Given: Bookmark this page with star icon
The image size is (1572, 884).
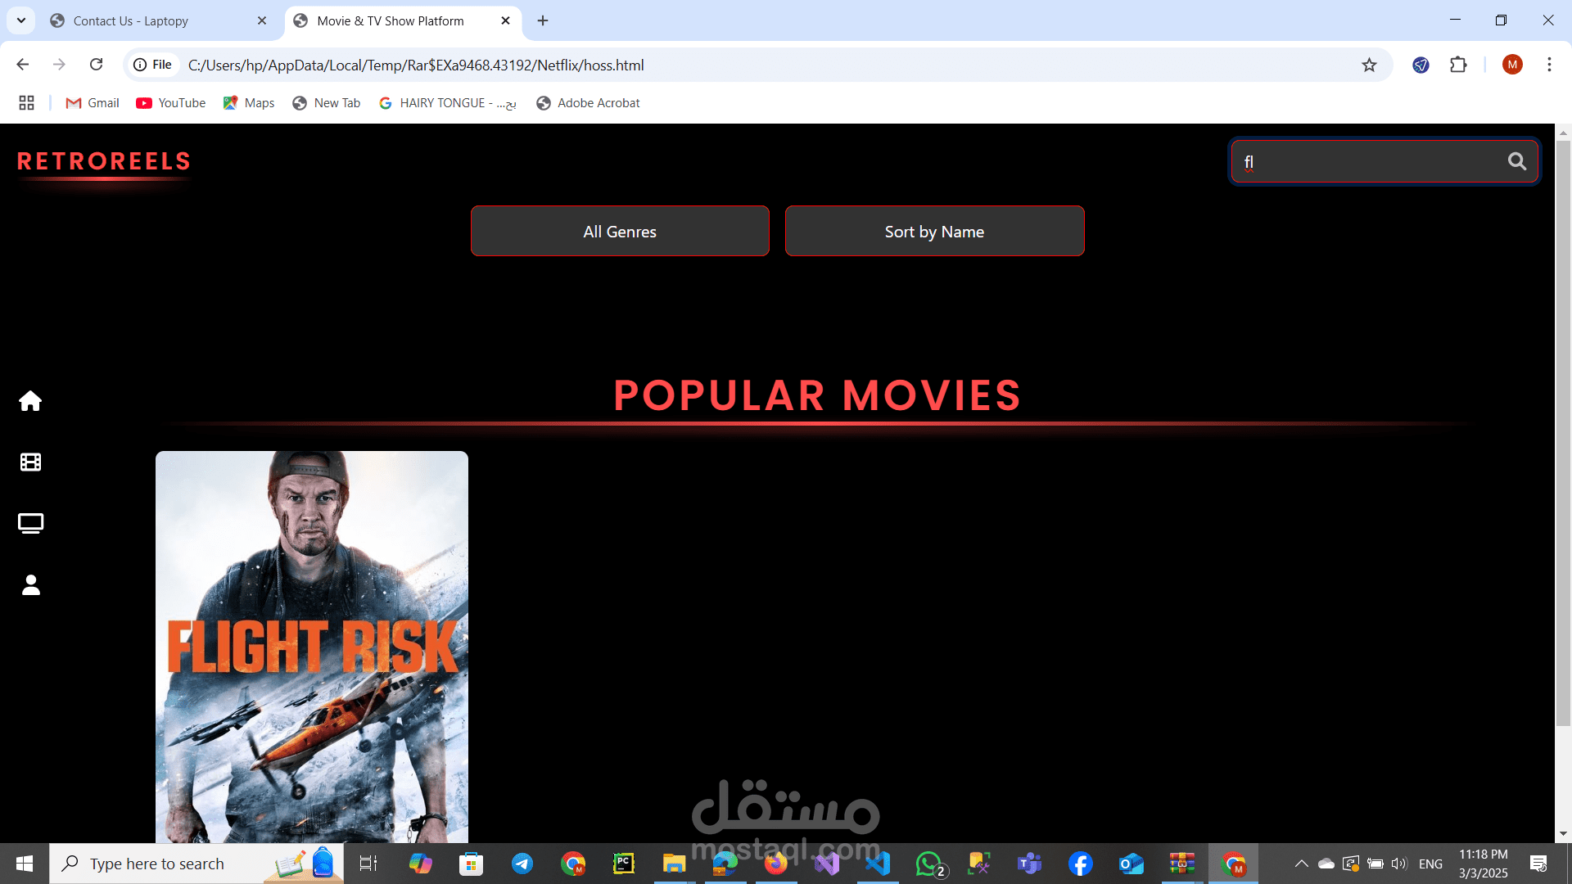Looking at the screenshot, I should click(x=1369, y=65).
